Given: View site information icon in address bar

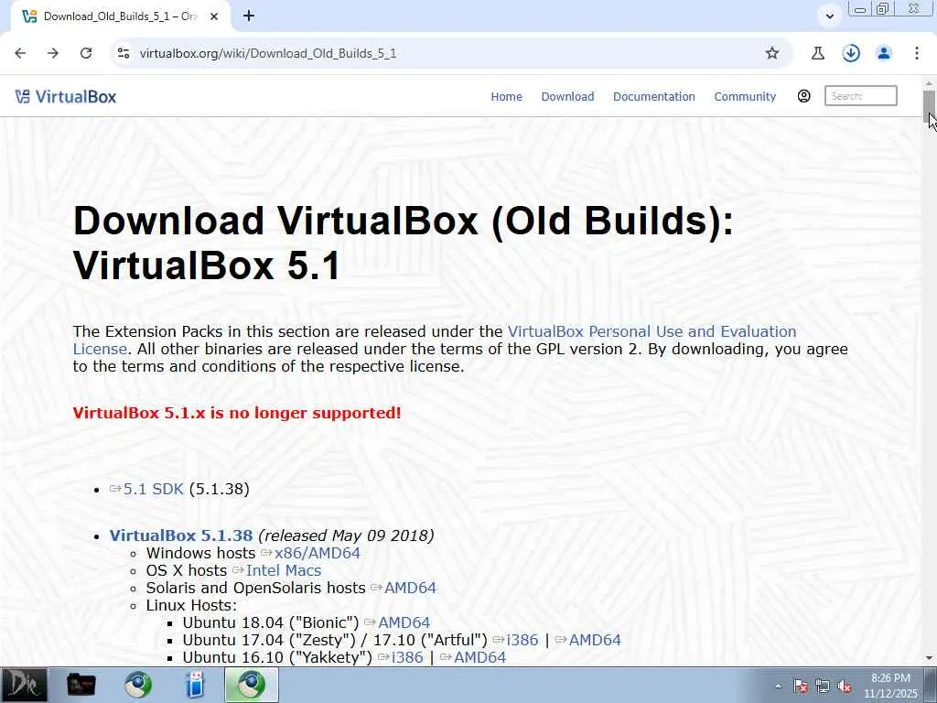Looking at the screenshot, I should pyautogui.click(x=124, y=53).
